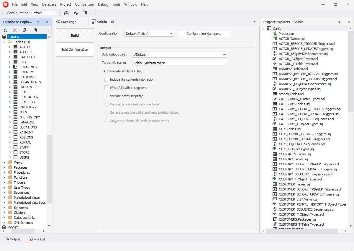
Task: Pin the Database Explorer panel
Action: (38, 22)
